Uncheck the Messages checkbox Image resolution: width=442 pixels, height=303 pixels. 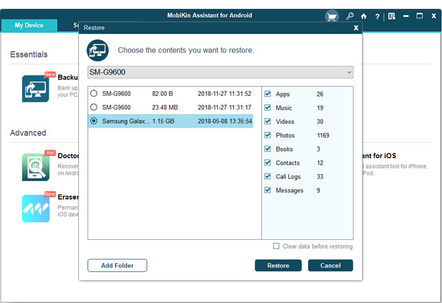pos(268,190)
